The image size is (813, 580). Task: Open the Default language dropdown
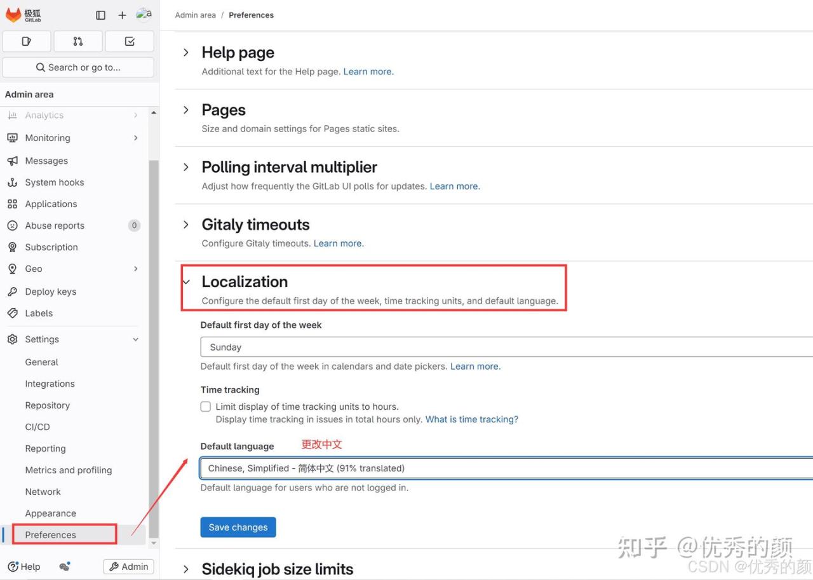pos(506,468)
